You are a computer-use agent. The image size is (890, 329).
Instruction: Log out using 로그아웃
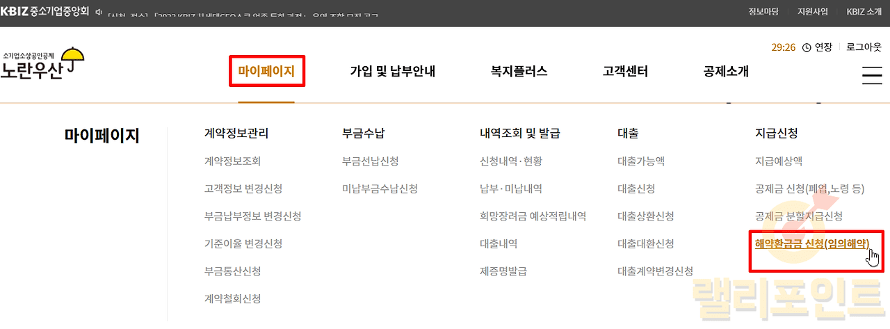tap(864, 47)
